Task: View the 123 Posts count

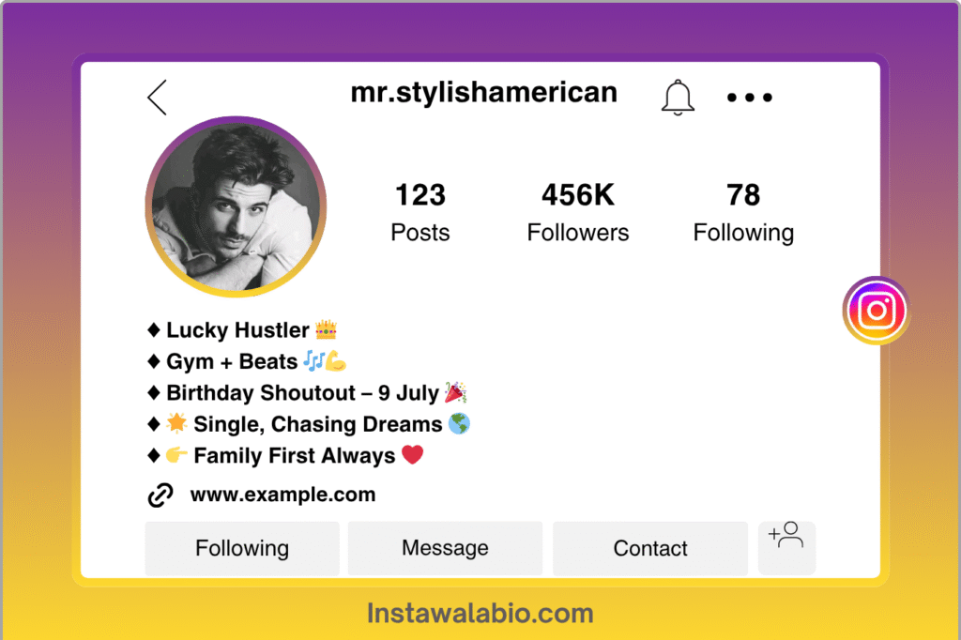Action: [420, 213]
